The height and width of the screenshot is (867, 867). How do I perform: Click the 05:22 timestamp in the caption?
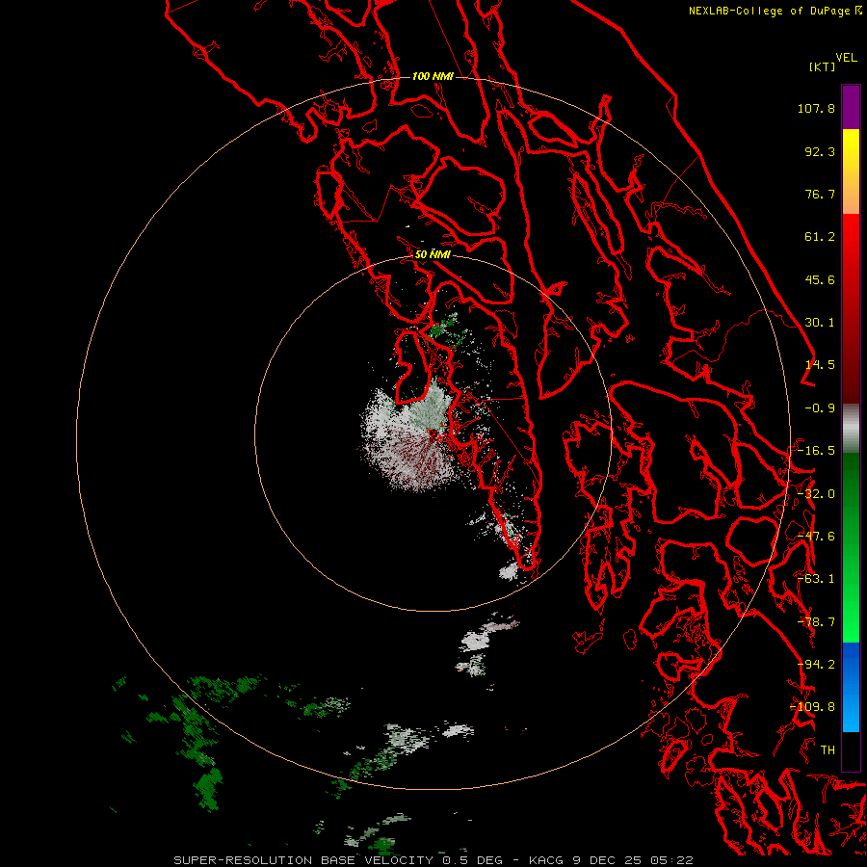click(x=671, y=860)
